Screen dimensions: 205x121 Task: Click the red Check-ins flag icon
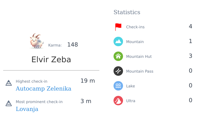coord(118,27)
